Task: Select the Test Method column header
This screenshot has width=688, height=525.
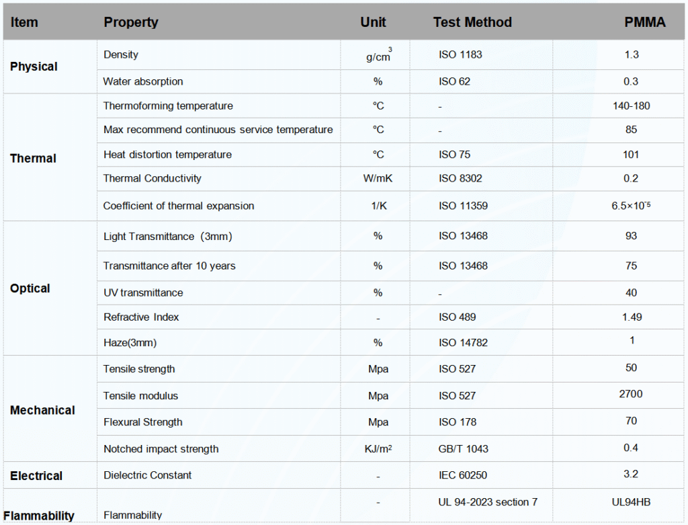Action: pyautogui.click(x=472, y=22)
